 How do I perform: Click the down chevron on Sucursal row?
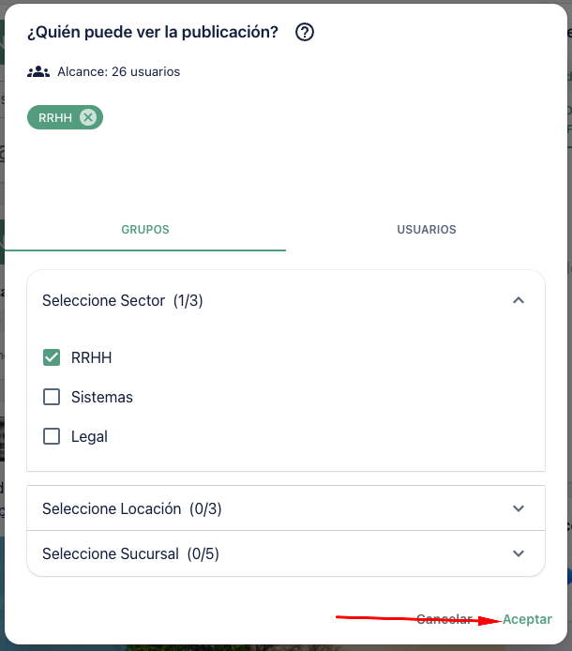point(519,553)
